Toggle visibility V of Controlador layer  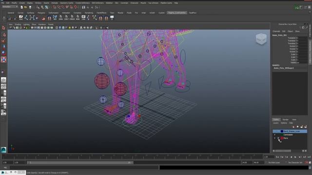(x=275, y=135)
